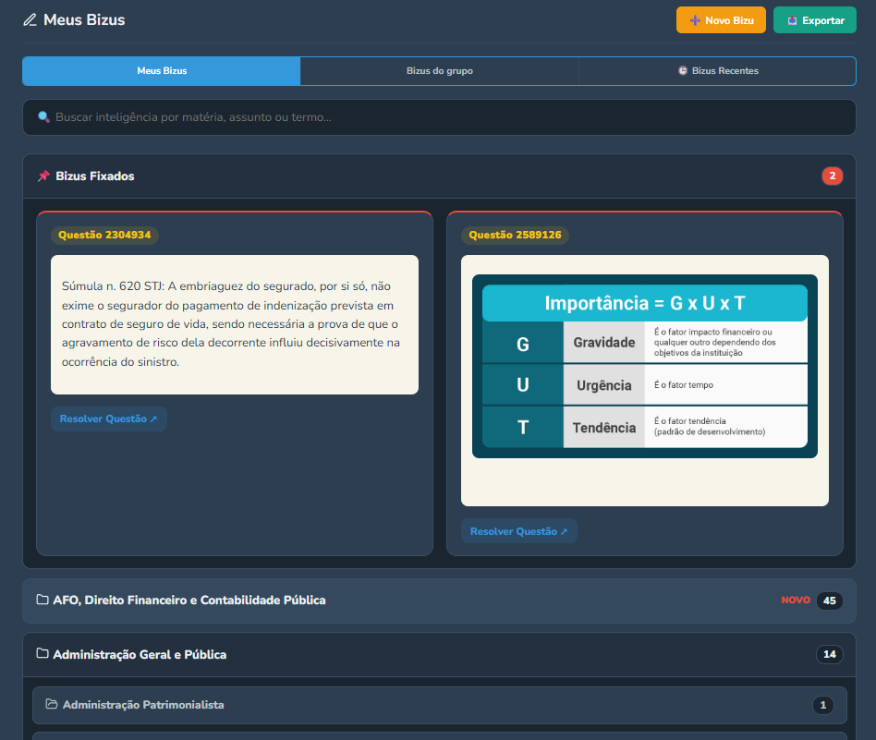Open the Bizus Recentes tab
Viewport: 876px width, 740px height.
[x=717, y=71]
